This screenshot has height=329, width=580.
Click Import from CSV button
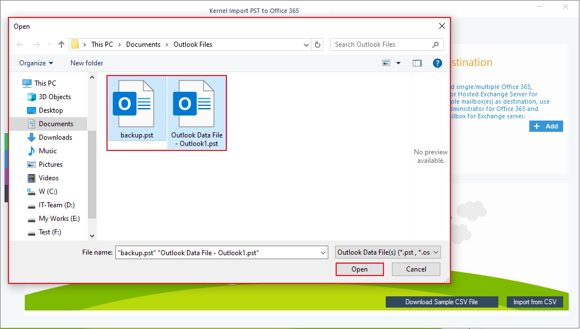(534, 302)
